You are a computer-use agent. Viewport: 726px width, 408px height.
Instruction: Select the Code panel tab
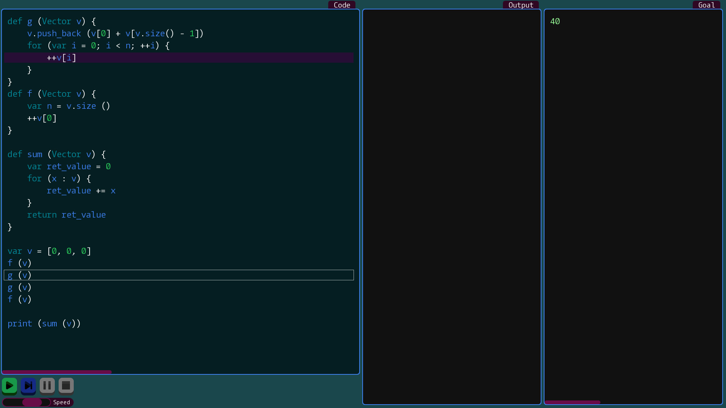click(x=342, y=5)
